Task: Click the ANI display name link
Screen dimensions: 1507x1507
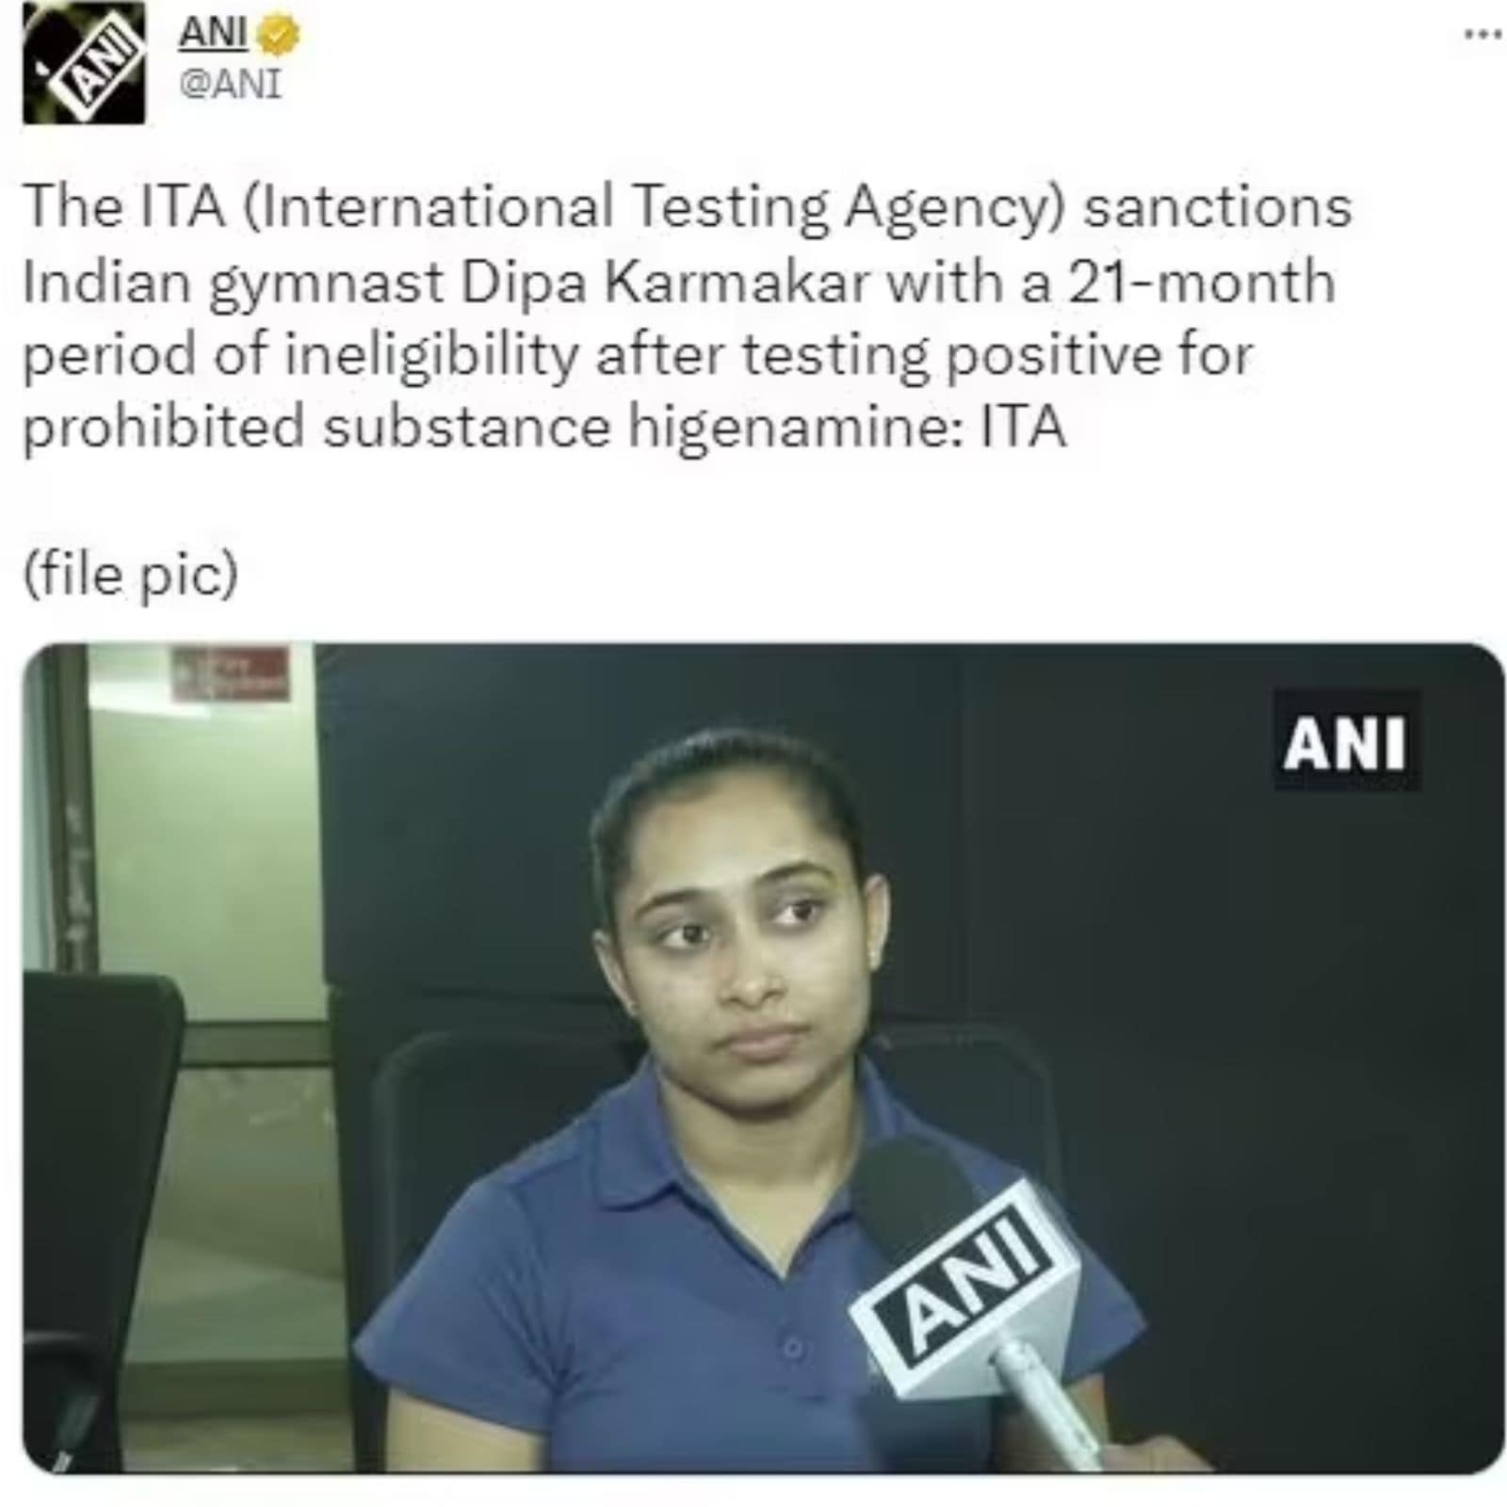Action: pos(214,34)
